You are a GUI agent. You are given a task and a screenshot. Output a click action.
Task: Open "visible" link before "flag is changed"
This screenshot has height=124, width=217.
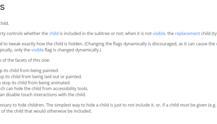coord(37,50)
